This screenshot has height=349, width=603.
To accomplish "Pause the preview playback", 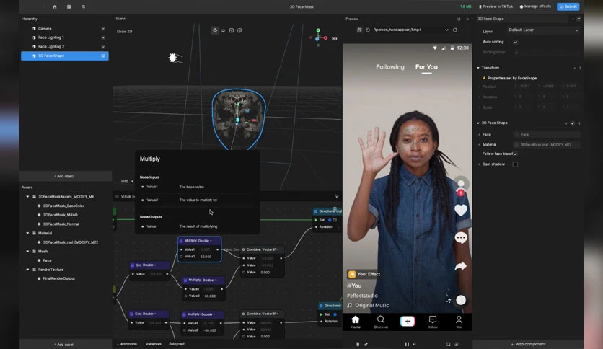I will tap(407, 344).
